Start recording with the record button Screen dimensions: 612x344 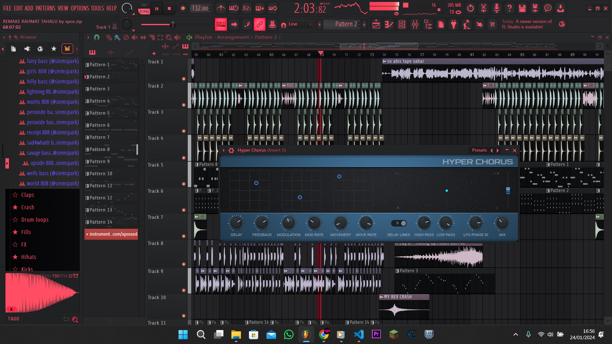click(x=183, y=9)
